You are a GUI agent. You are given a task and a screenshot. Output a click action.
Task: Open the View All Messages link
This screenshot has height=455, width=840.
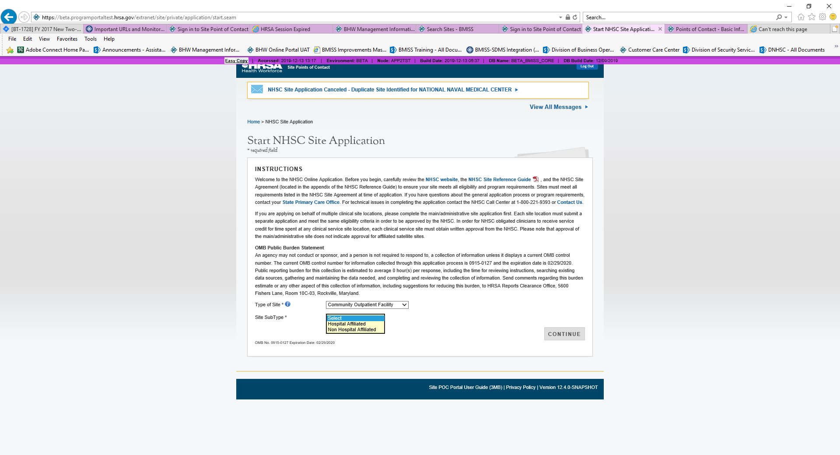[555, 107]
